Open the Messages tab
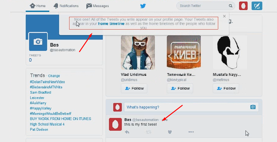This screenshot has width=277, height=142. click(x=97, y=6)
